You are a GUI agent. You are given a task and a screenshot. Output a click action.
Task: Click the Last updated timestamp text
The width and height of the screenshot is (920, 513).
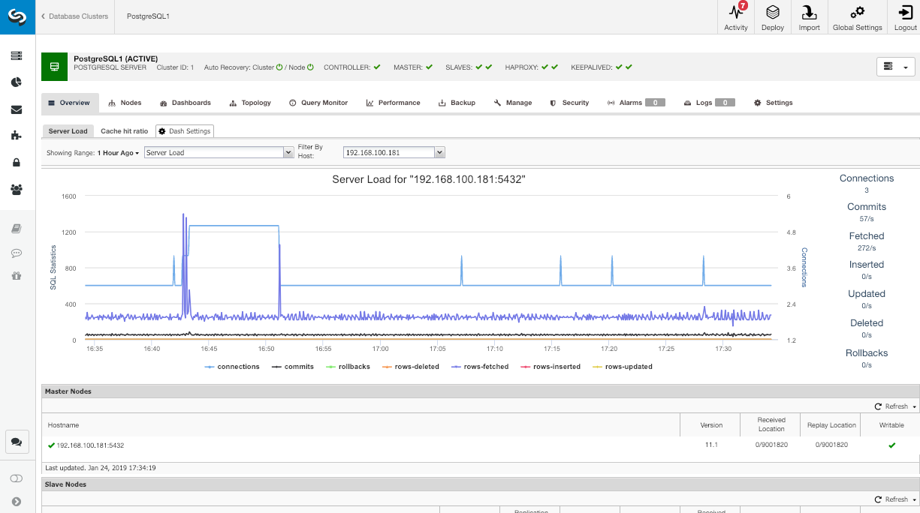point(101,468)
